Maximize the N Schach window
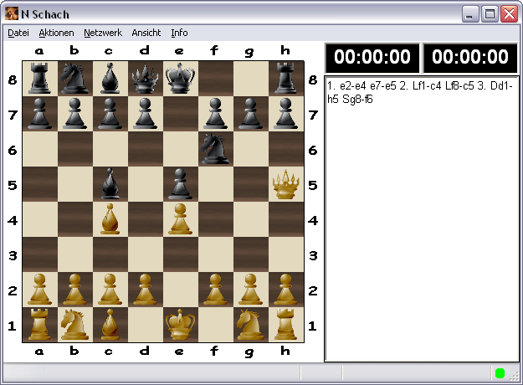Viewport: 523px width, 385px height. click(490, 14)
